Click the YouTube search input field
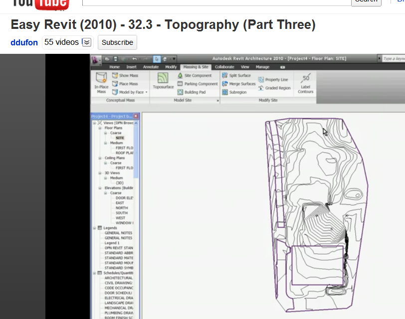405x319 pixels. [216, 2]
